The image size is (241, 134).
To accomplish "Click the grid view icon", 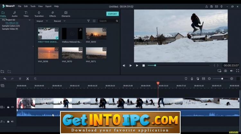I will 94,21.
